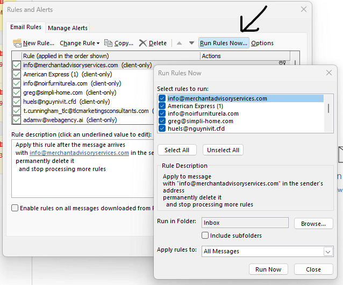Click the Run in Folder Inbox field
Image resolution: width=343 pixels, height=285 pixels.
pos(245,223)
